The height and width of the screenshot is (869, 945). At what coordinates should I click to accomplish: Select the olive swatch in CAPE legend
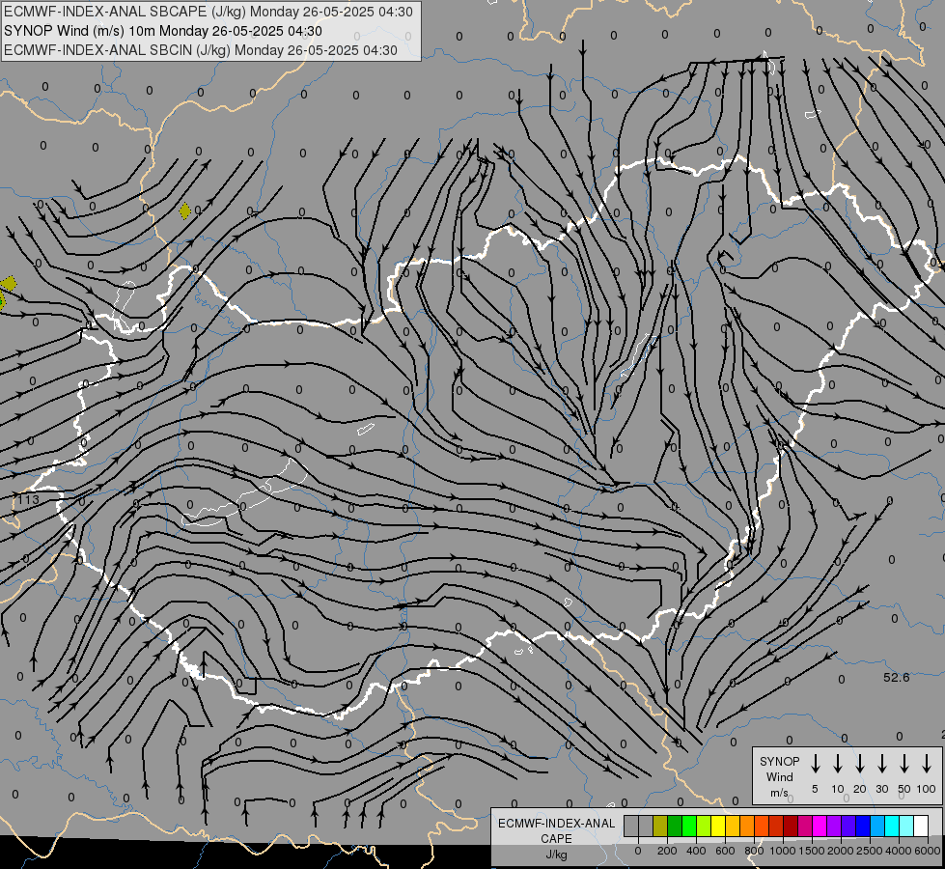click(660, 827)
